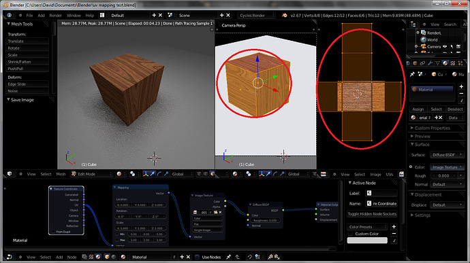Select vertex select mode icon in left viewport
470x263 pixels.
[x=199, y=174]
